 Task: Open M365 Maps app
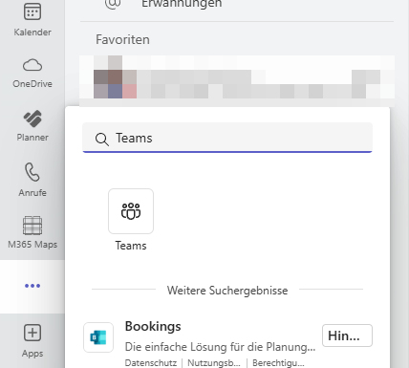32,232
